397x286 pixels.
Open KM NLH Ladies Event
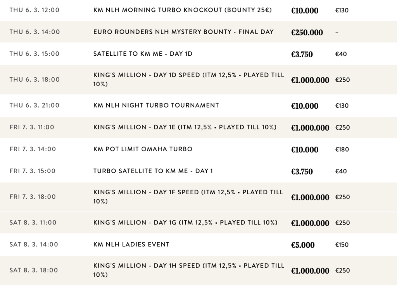(x=131, y=245)
